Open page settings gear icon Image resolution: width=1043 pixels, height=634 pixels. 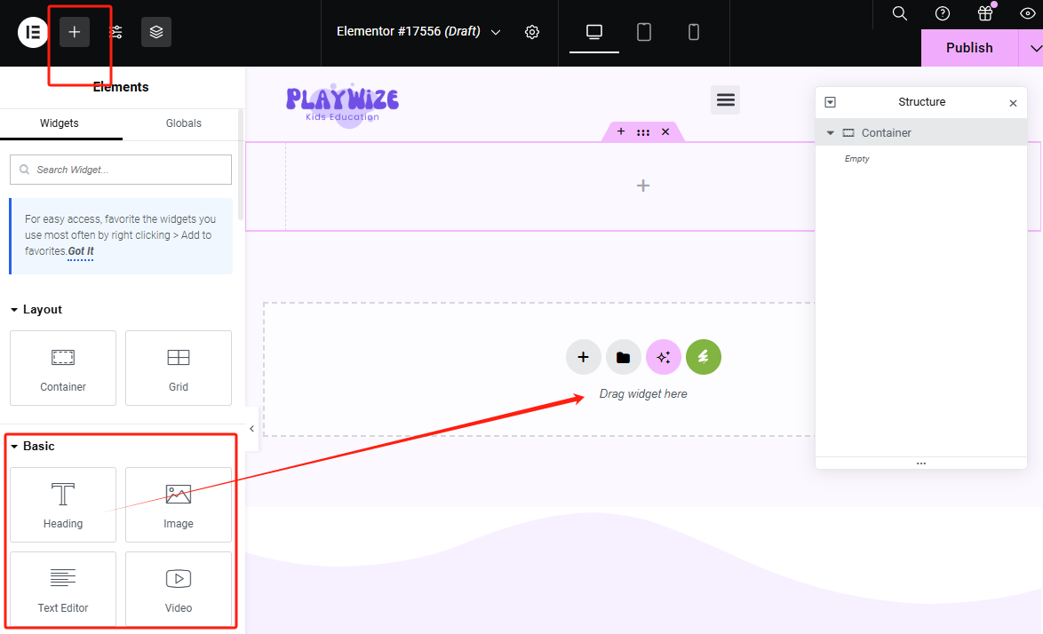(532, 32)
